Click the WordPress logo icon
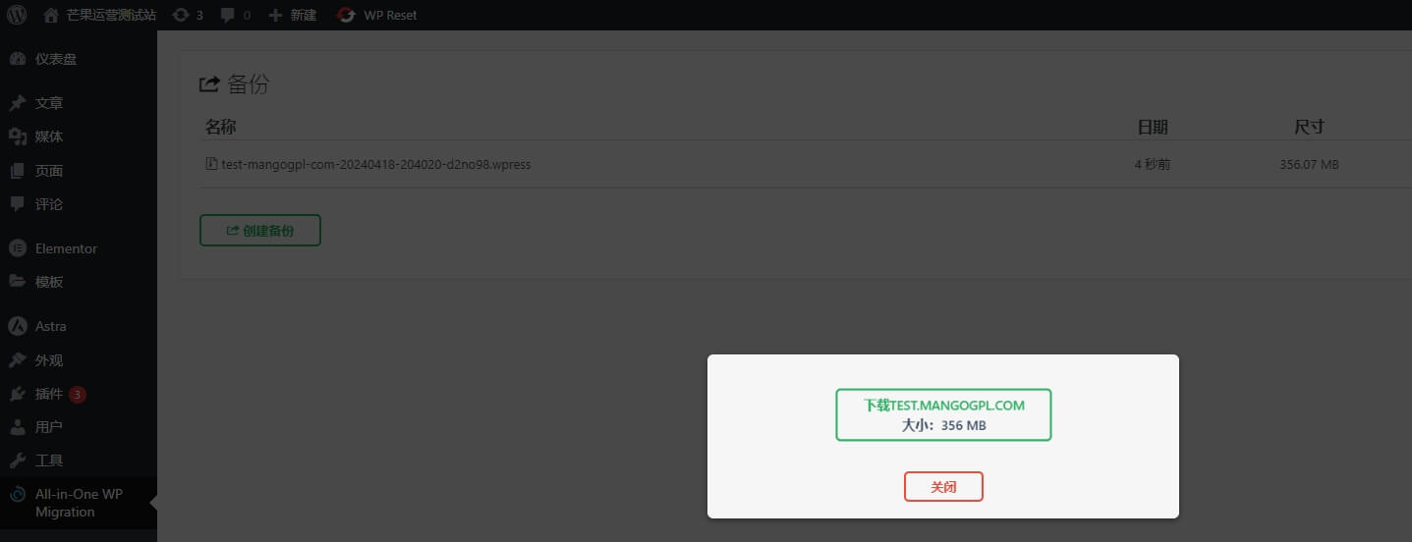This screenshot has height=542, width=1412. [16, 15]
